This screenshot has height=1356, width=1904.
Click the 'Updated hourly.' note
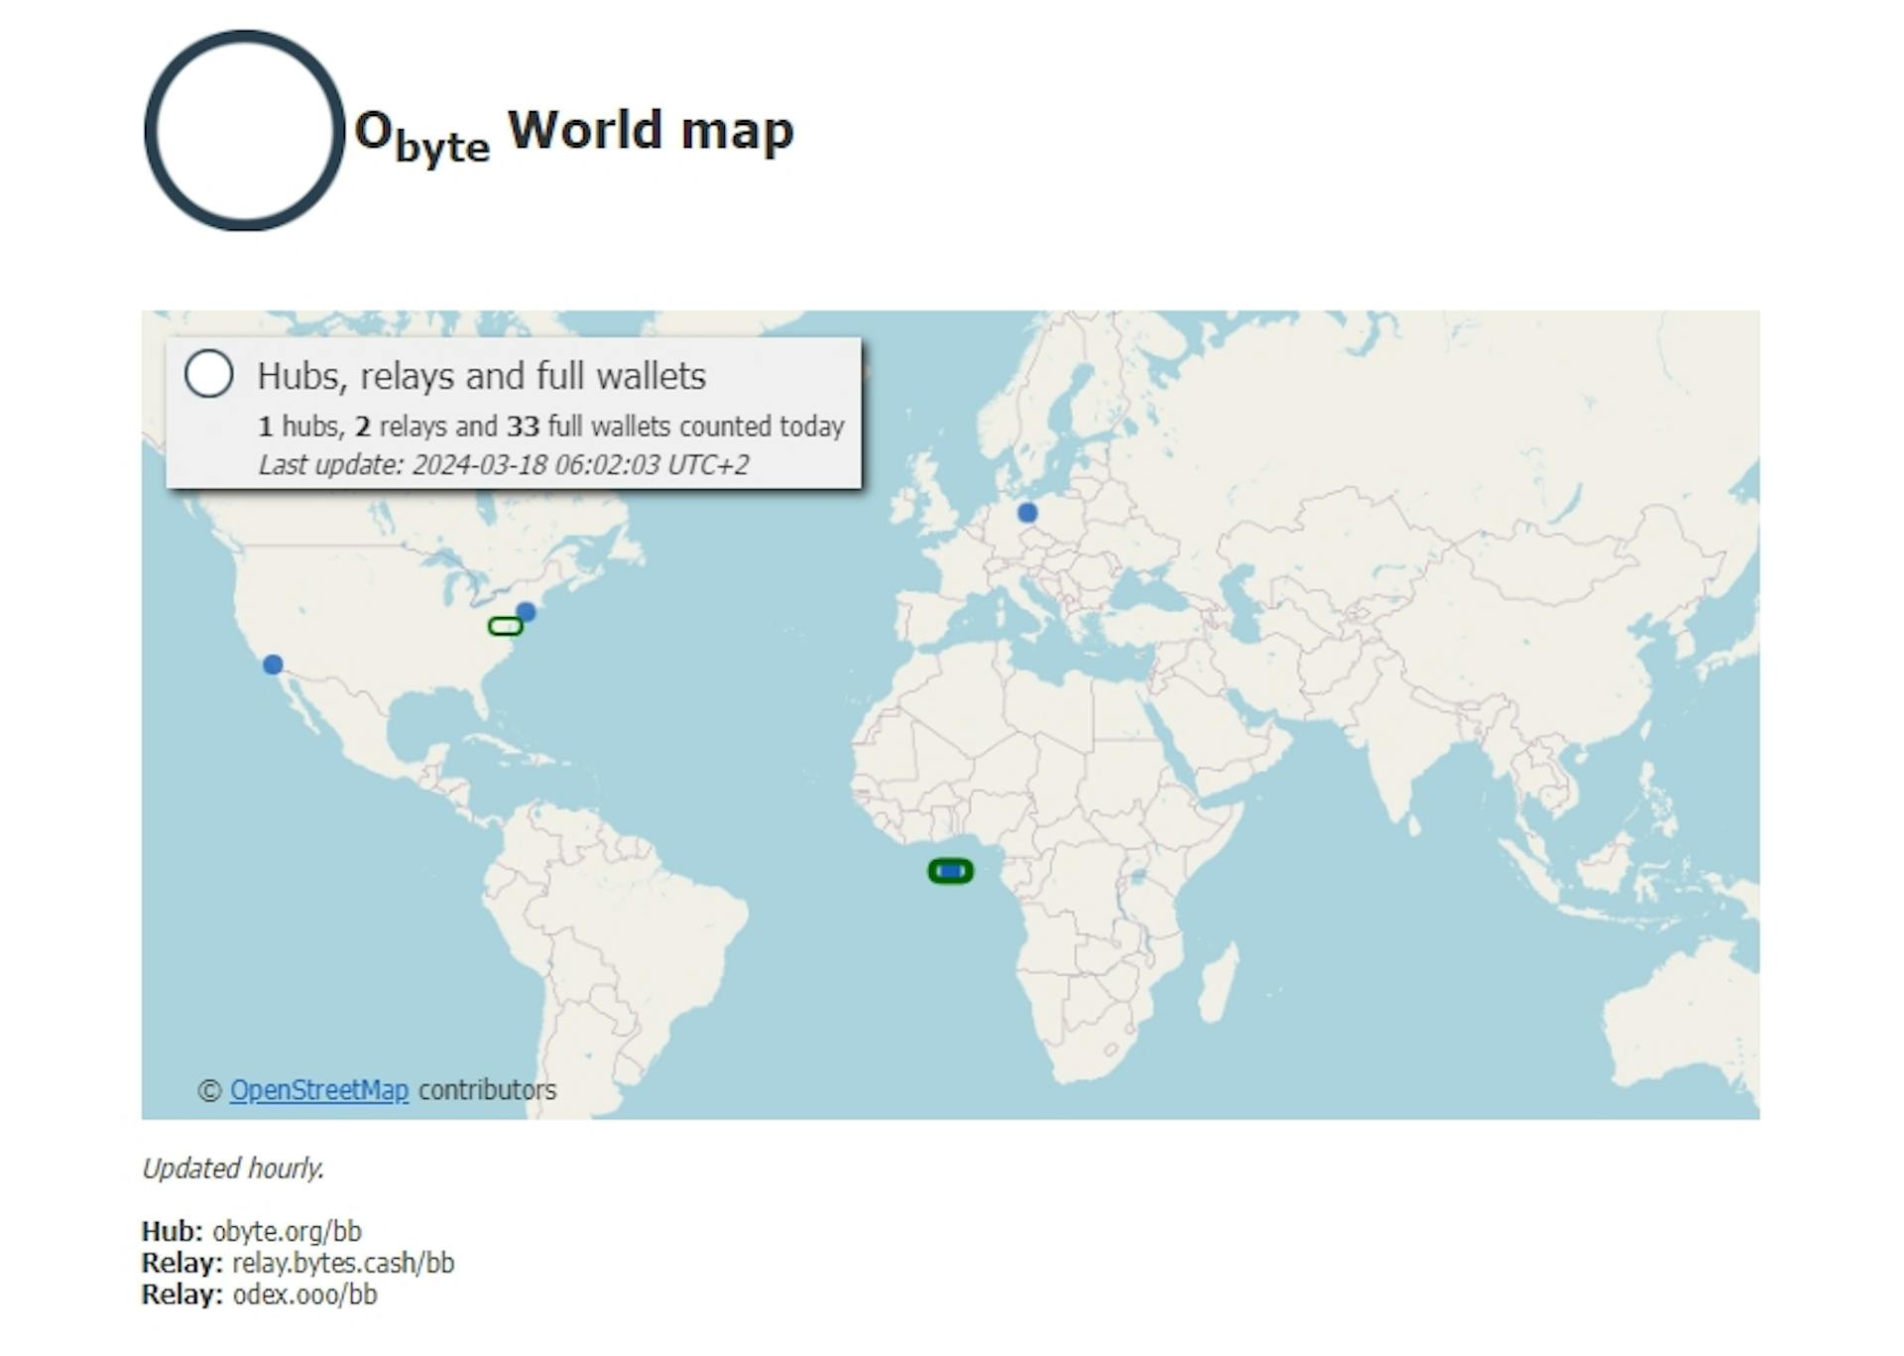pyautogui.click(x=233, y=1169)
